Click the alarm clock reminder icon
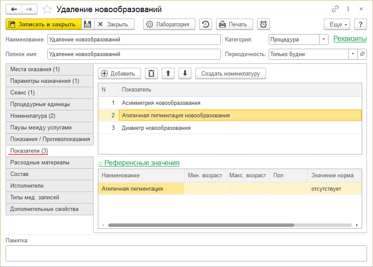This screenshot has width=373, height=267. click(x=263, y=24)
